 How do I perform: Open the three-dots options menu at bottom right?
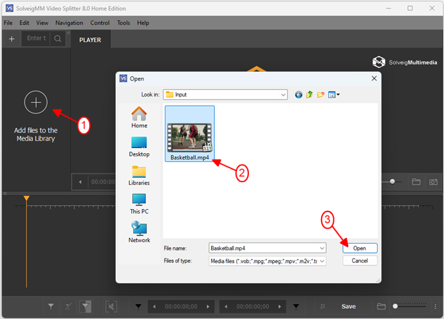(x=435, y=306)
